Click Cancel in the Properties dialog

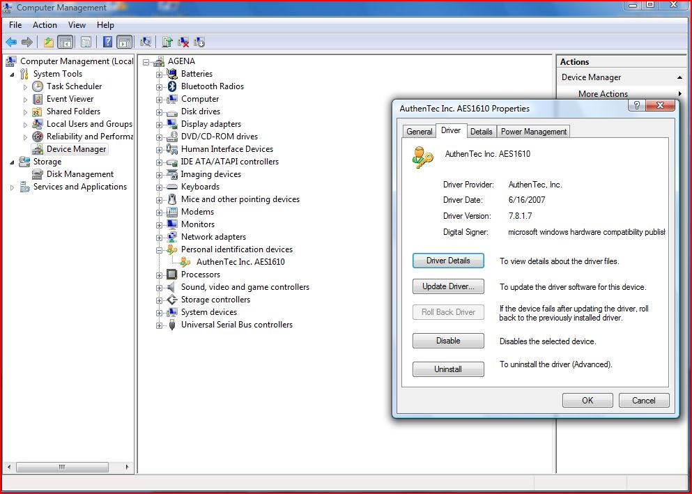644,401
